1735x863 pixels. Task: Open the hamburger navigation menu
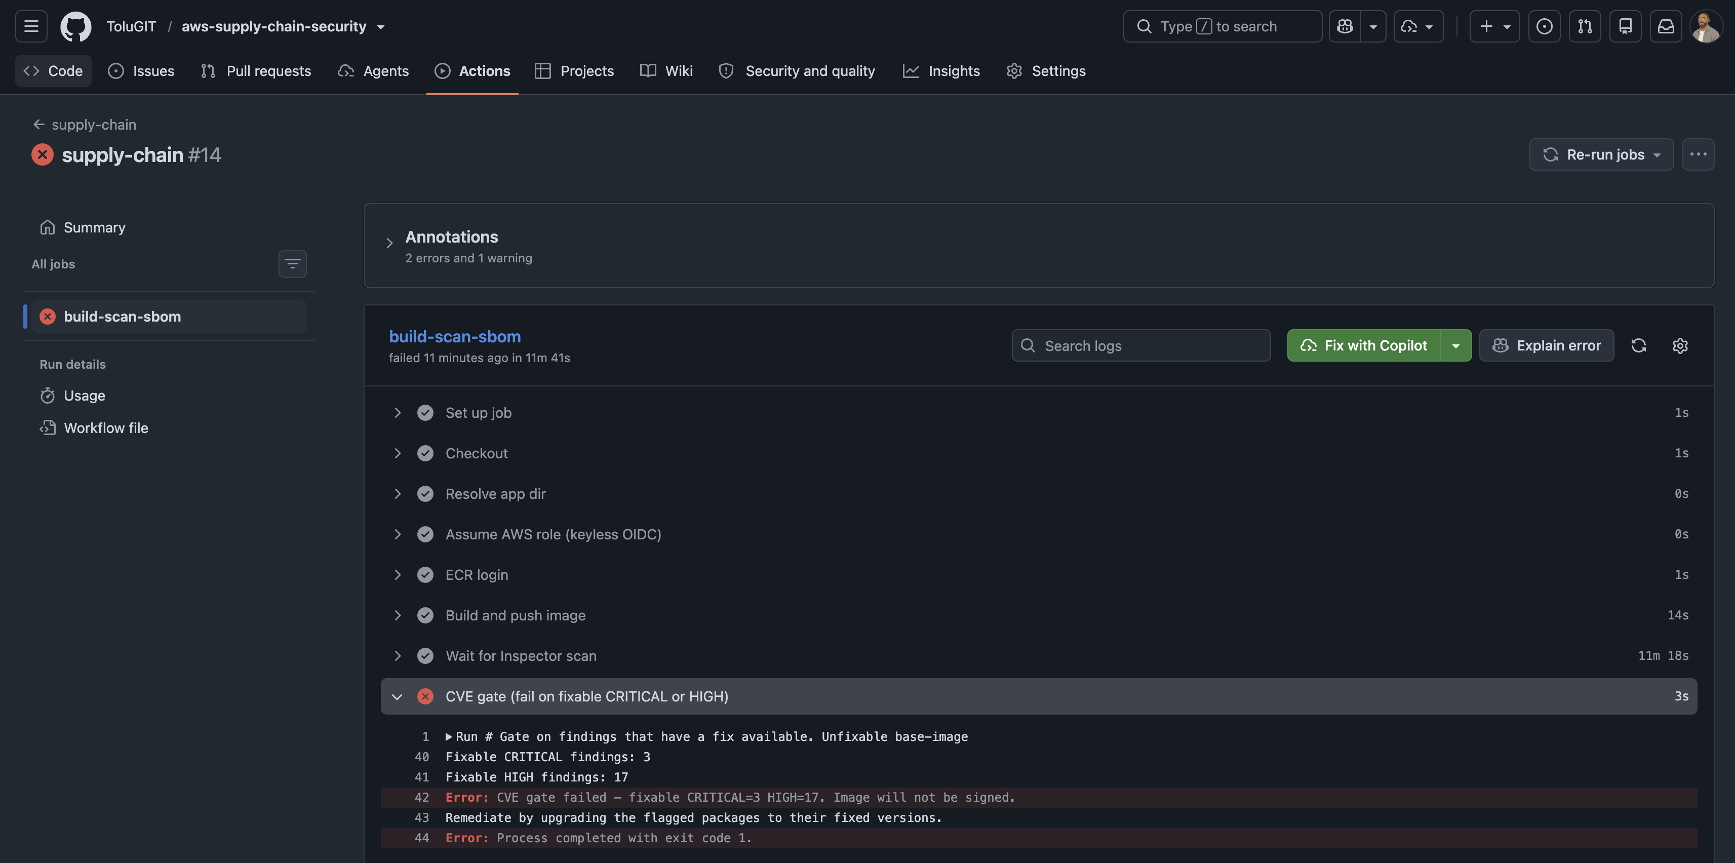pyautogui.click(x=31, y=26)
